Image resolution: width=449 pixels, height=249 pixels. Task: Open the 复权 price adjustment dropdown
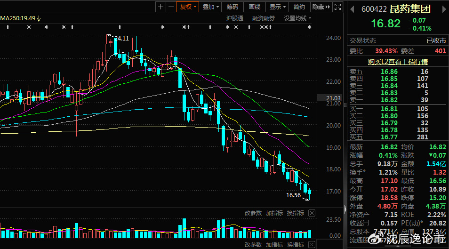[x=188, y=7]
